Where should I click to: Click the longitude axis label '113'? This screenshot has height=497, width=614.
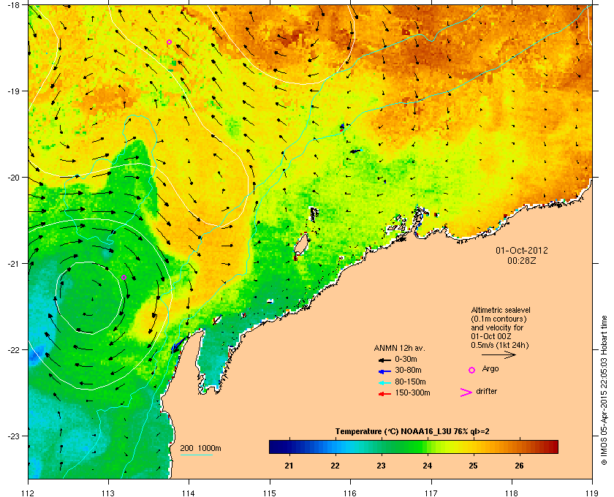coord(108,493)
